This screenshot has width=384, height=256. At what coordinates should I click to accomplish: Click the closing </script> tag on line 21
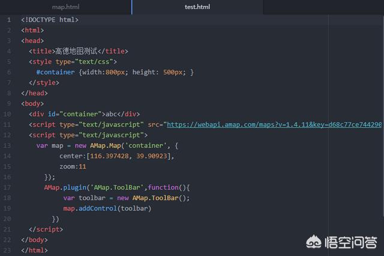(x=46, y=230)
